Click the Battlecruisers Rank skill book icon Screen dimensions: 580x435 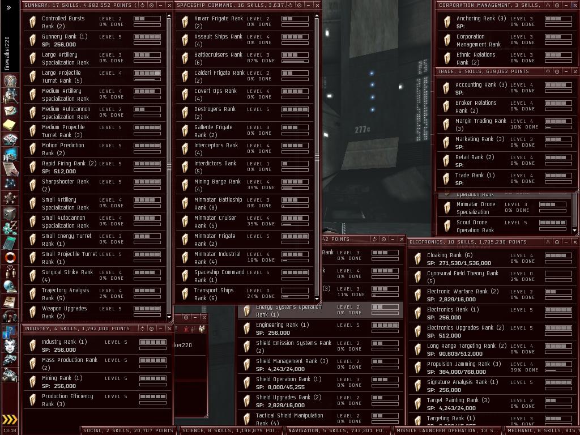click(185, 58)
